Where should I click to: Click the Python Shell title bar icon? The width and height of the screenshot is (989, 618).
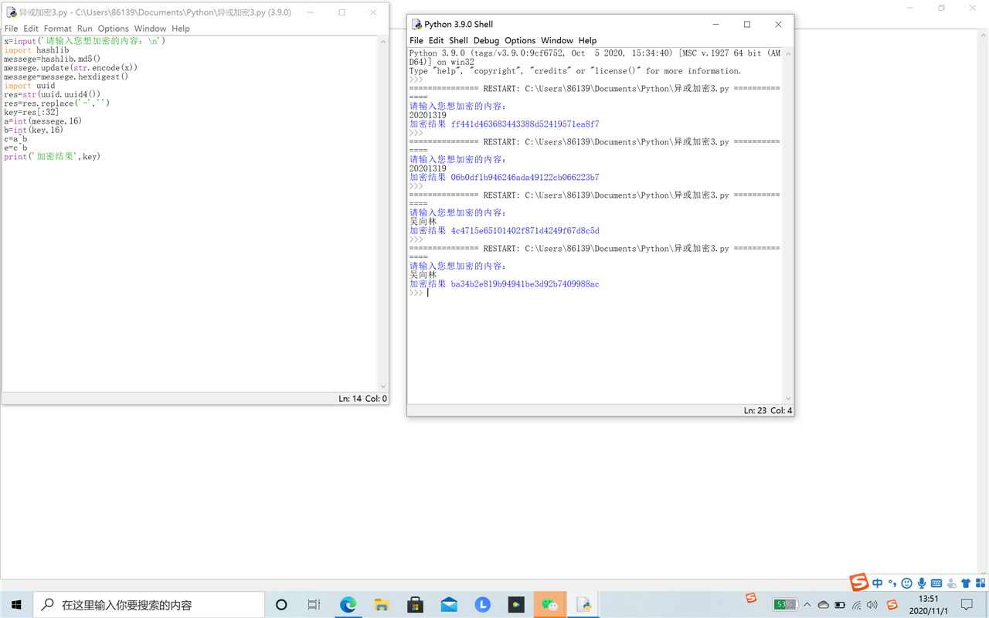click(x=416, y=24)
